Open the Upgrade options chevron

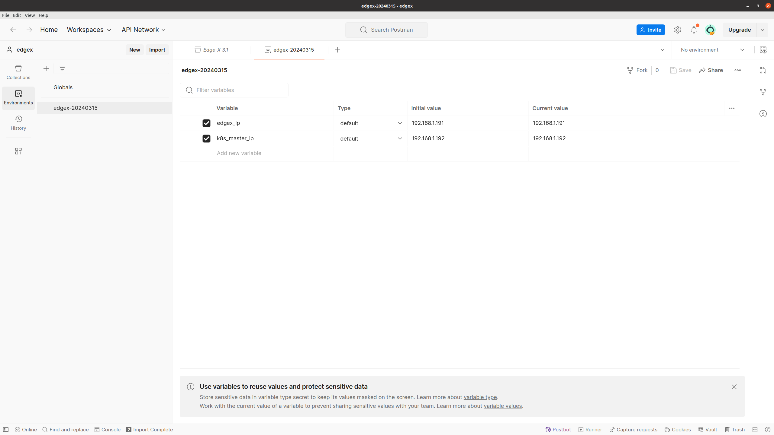tap(763, 30)
